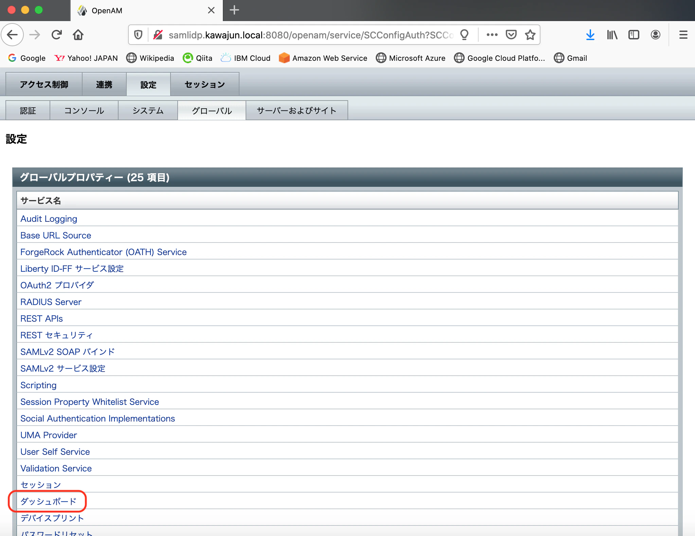Select the 認証 sub-tab

coord(28,110)
